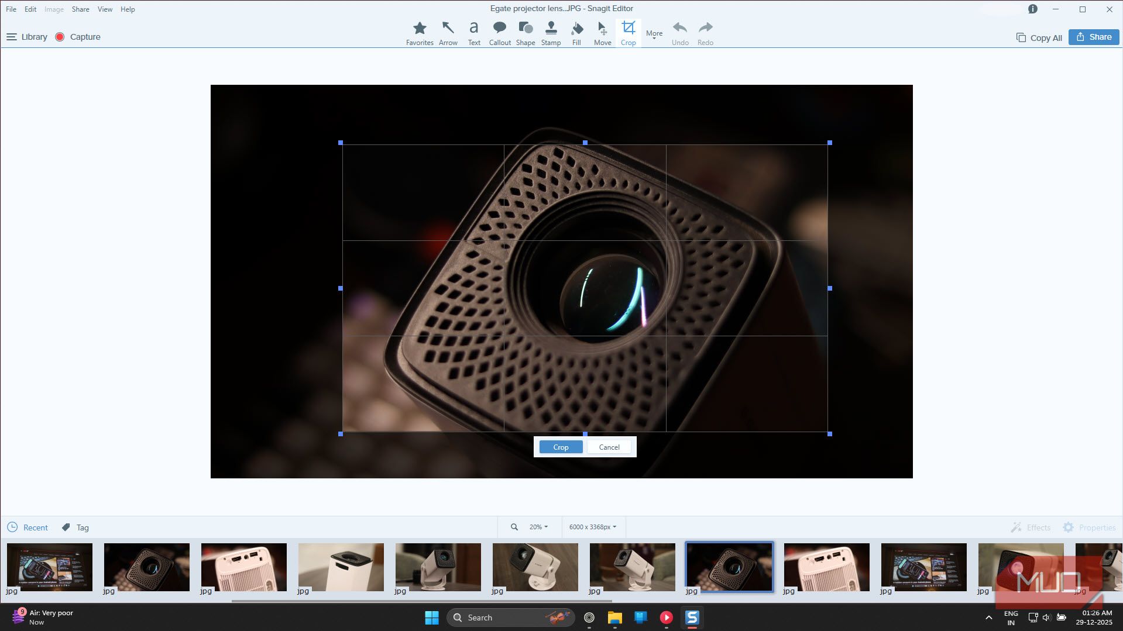Open the Effects panel
This screenshot has width=1123, height=631.
(x=1031, y=527)
